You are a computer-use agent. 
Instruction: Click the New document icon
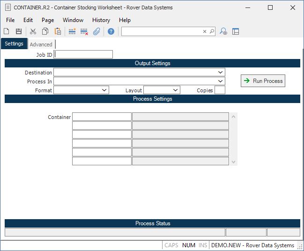pyautogui.click(x=7, y=31)
